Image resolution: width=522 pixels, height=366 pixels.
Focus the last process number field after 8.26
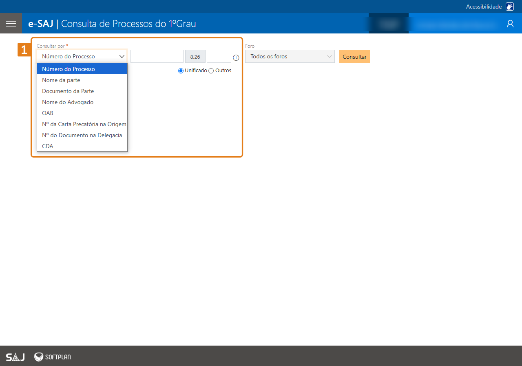219,56
